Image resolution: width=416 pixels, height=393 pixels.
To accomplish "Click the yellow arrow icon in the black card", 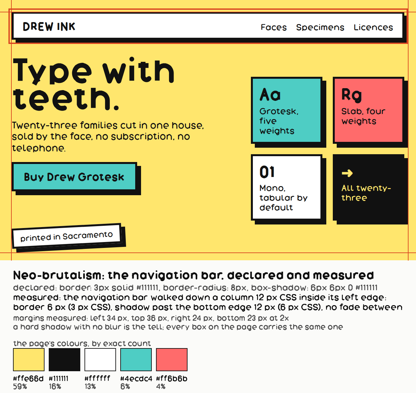I will click(347, 173).
